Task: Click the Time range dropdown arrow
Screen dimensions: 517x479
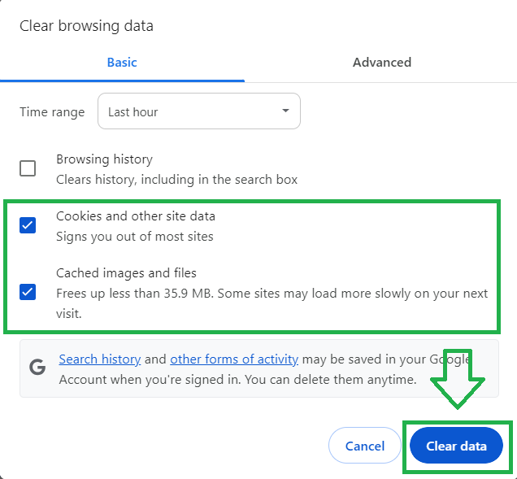Action: point(285,111)
